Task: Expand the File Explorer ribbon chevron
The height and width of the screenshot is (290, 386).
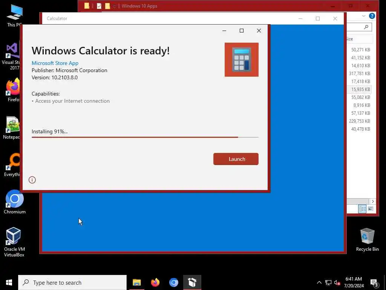Action: pyautogui.click(x=364, y=16)
